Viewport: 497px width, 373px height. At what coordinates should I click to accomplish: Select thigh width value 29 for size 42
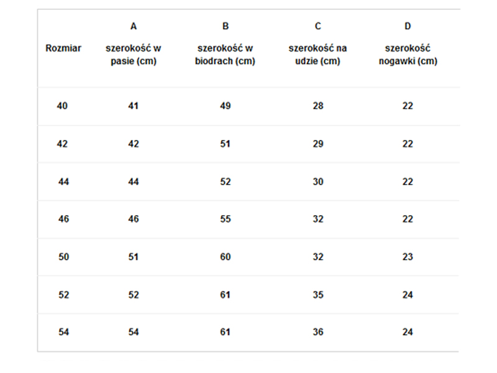tap(318, 144)
